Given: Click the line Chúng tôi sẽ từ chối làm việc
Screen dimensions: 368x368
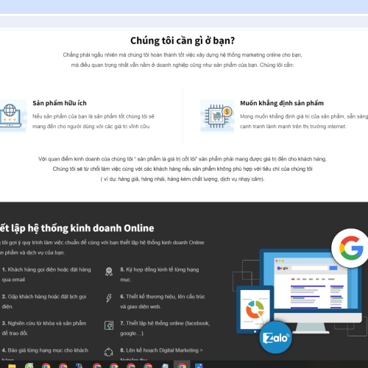Looking at the screenshot, I should click(x=183, y=169).
